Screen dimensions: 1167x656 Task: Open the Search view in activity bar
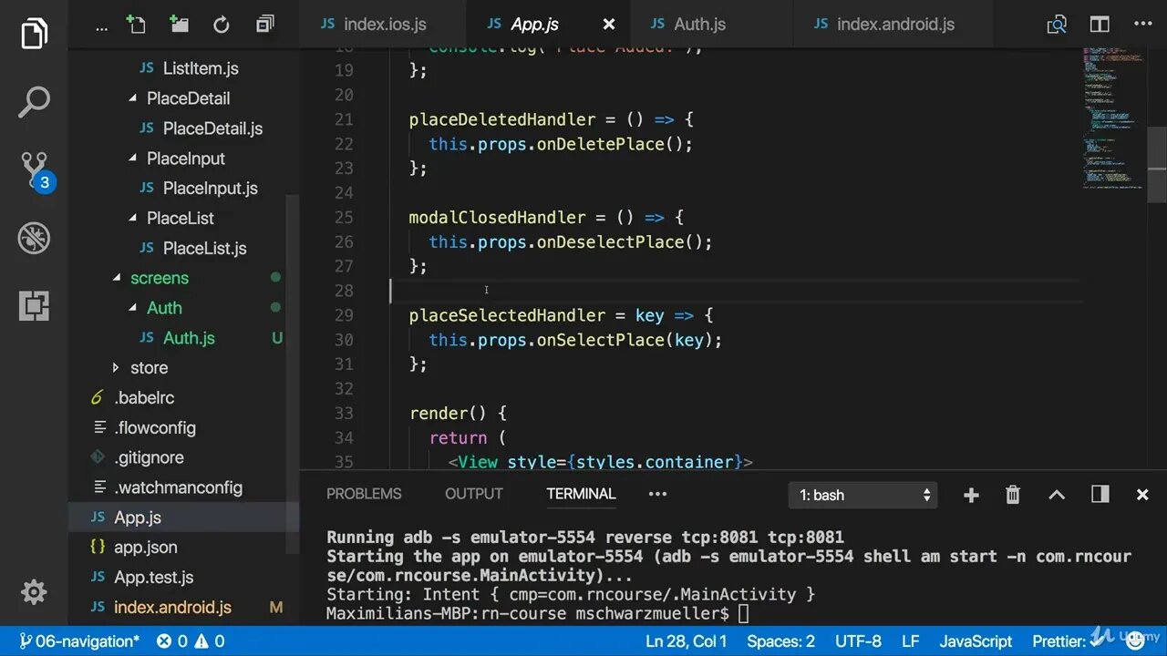(x=34, y=102)
